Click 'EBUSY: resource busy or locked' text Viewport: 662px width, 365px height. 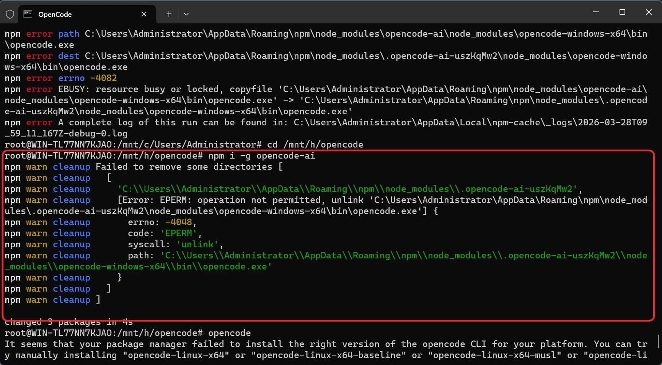pyautogui.click(x=138, y=89)
